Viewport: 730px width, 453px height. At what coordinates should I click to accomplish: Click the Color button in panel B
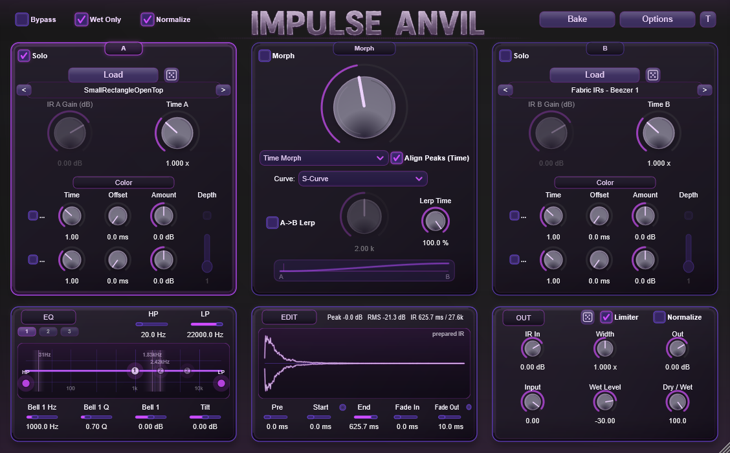[604, 182]
